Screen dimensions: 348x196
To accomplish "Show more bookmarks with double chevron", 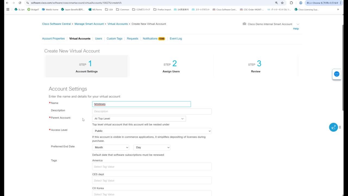I will 338,9.
